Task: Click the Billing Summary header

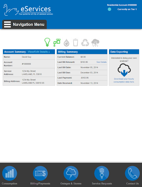Action: click(x=82, y=52)
